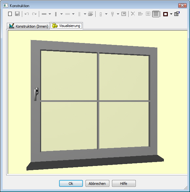The image size is (190, 192).
Task: Confirm with the Ok button
Action: pos(71,183)
